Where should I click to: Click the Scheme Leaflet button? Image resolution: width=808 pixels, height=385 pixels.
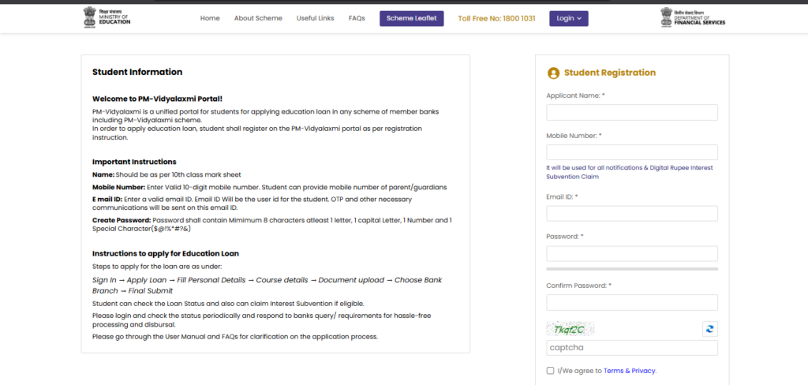point(411,18)
